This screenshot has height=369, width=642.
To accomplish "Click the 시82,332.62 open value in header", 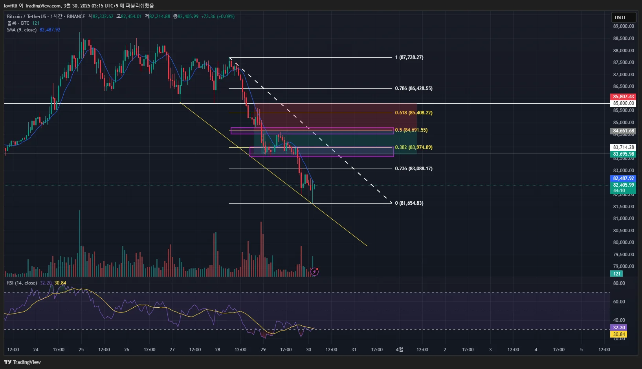I will 101,17.
